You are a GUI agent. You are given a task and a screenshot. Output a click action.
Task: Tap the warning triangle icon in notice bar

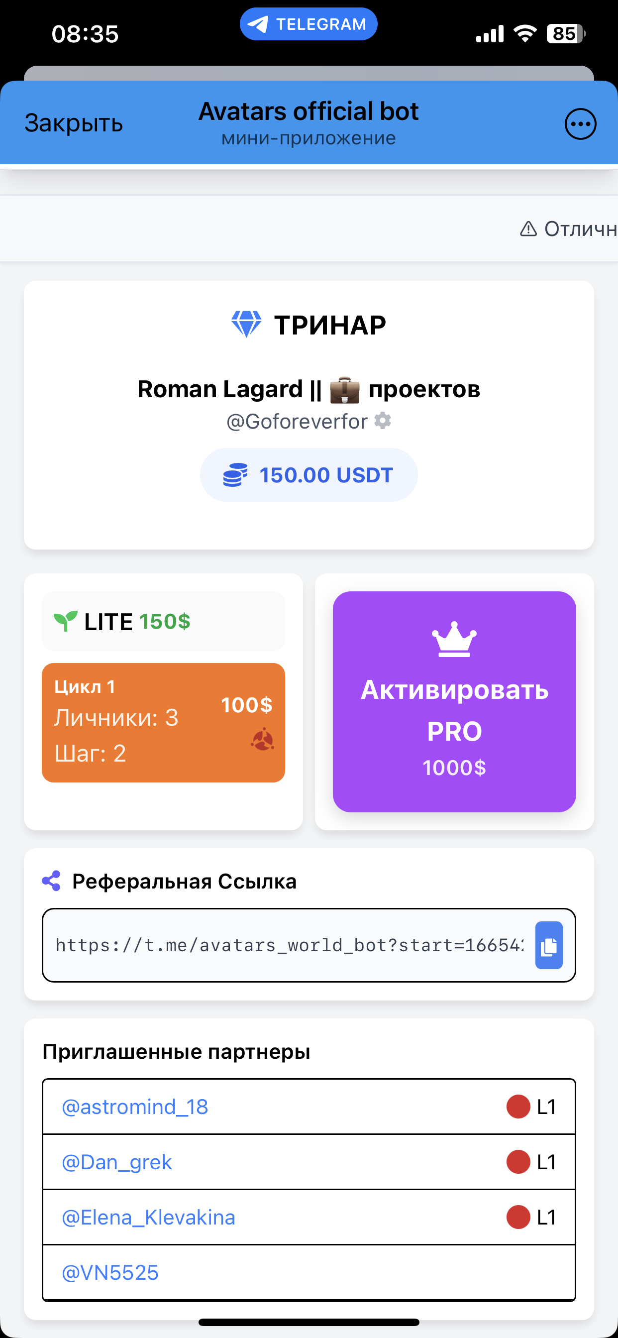pyautogui.click(x=528, y=228)
